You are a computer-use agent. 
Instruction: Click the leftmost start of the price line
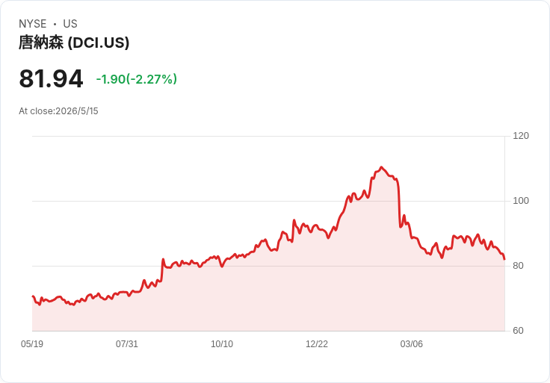(x=33, y=296)
